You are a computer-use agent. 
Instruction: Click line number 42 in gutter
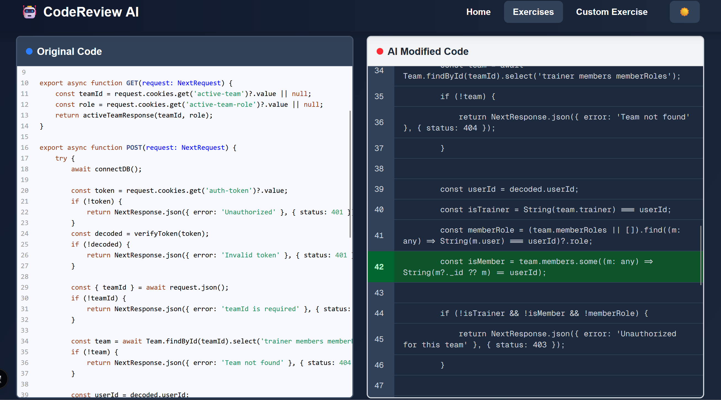point(379,267)
